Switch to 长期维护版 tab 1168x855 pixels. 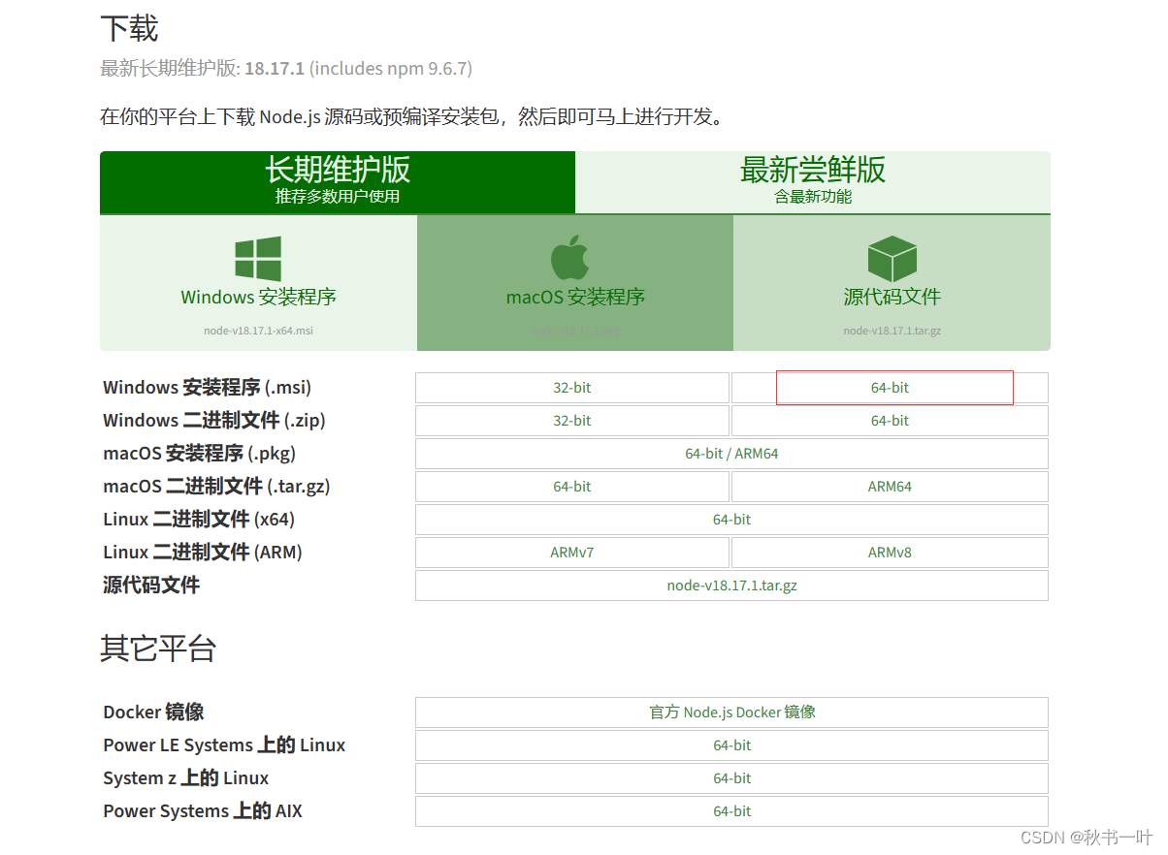338,182
